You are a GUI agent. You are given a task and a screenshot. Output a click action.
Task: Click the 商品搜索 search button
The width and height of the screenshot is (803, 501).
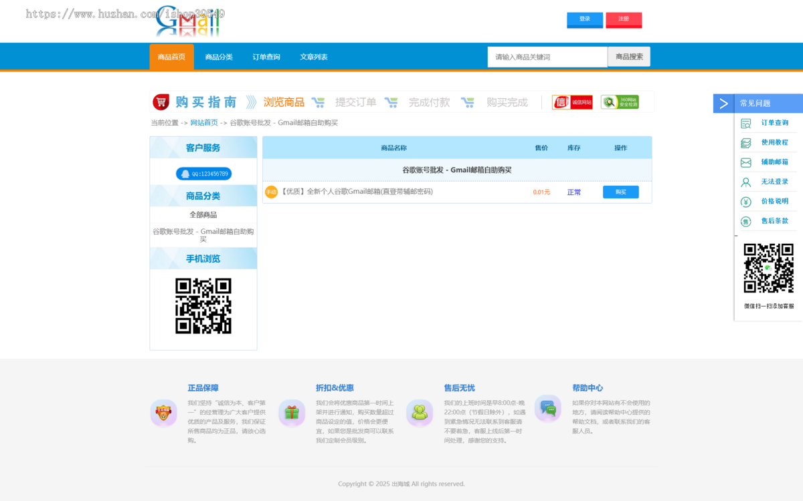(629, 57)
